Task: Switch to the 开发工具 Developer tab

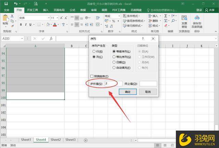Action: 33,10
